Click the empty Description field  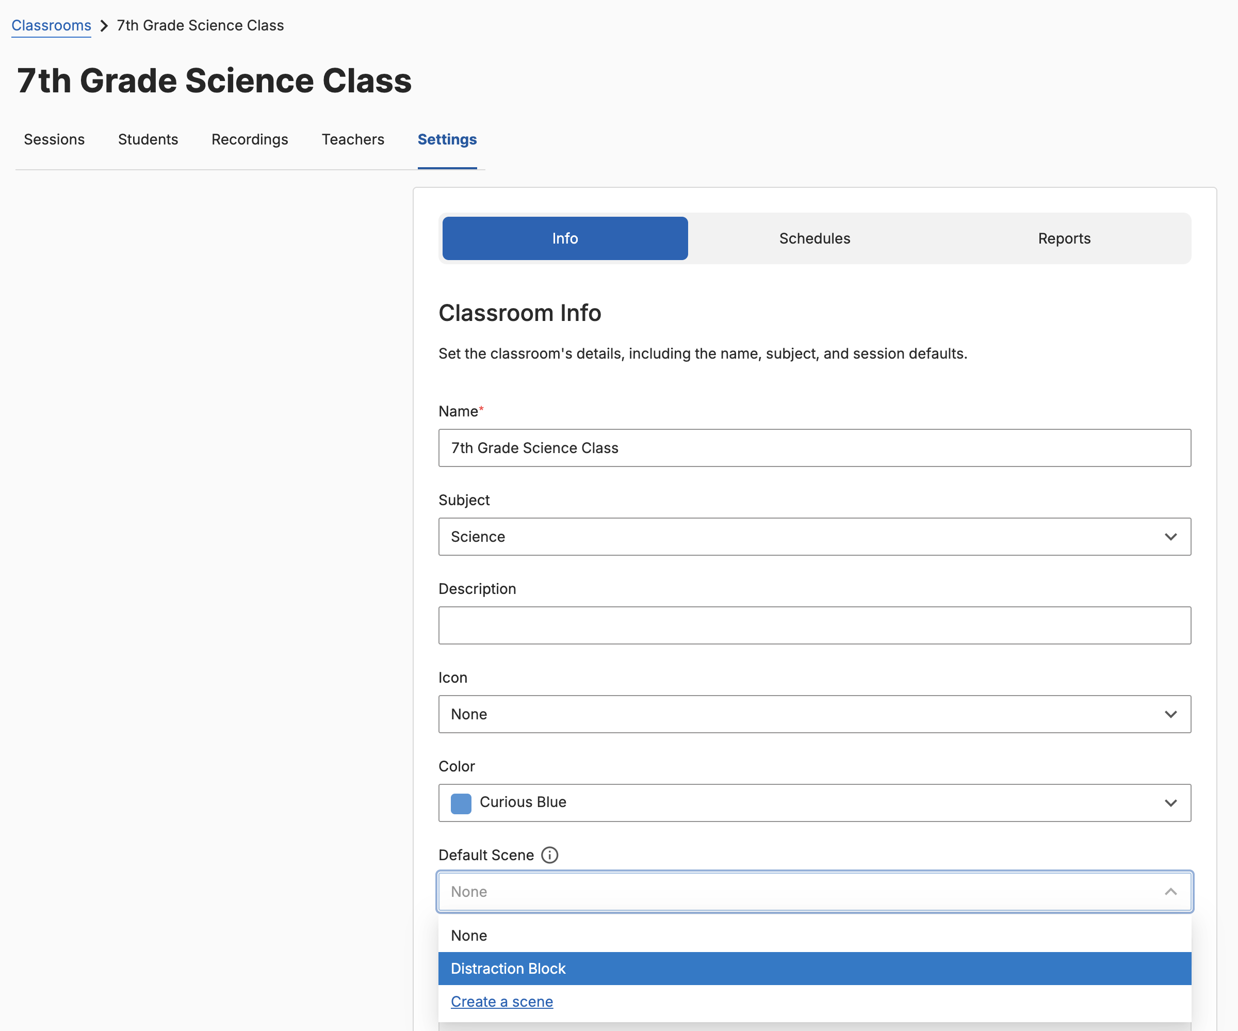tap(813, 625)
